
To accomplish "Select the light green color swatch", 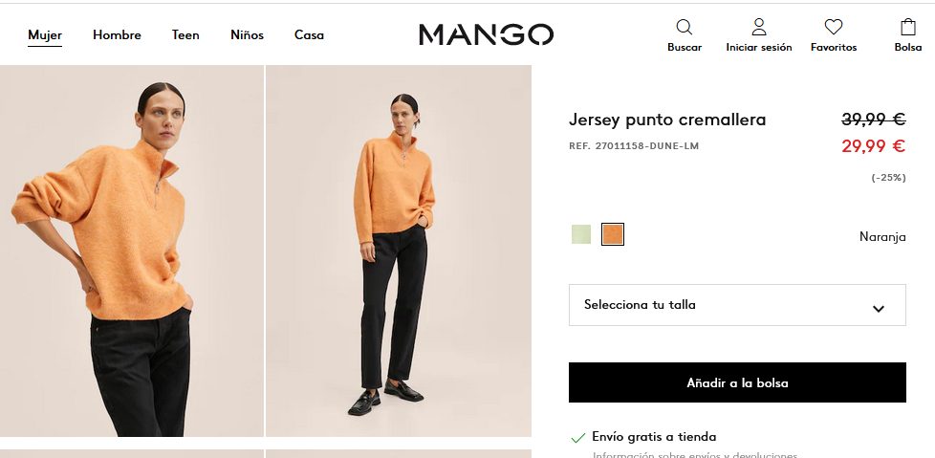I will tap(581, 234).
